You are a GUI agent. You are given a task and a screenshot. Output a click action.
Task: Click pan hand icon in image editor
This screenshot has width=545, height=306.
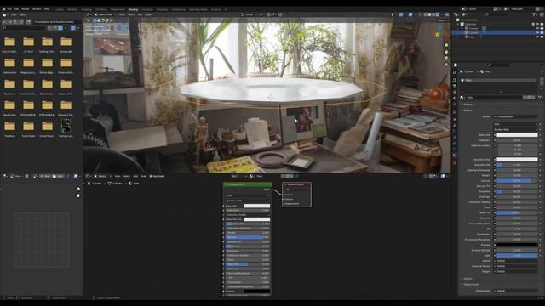coord(77,195)
